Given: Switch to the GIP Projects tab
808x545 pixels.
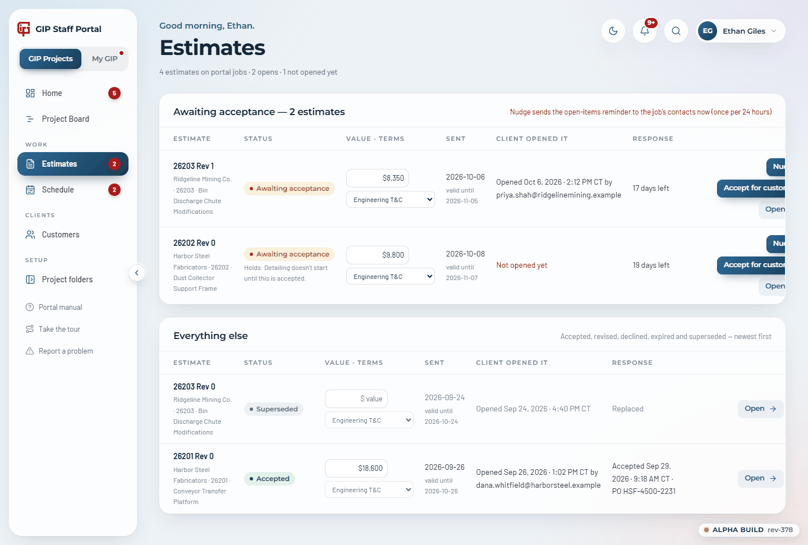Looking at the screenshot, I should [50, 59].
